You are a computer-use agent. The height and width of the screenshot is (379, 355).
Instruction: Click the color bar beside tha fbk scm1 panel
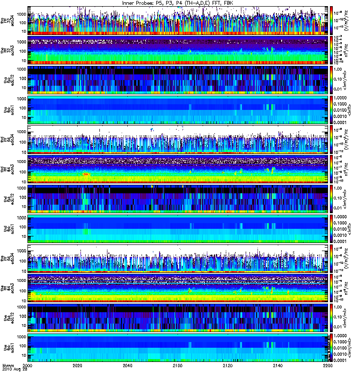tap(332, 110)
